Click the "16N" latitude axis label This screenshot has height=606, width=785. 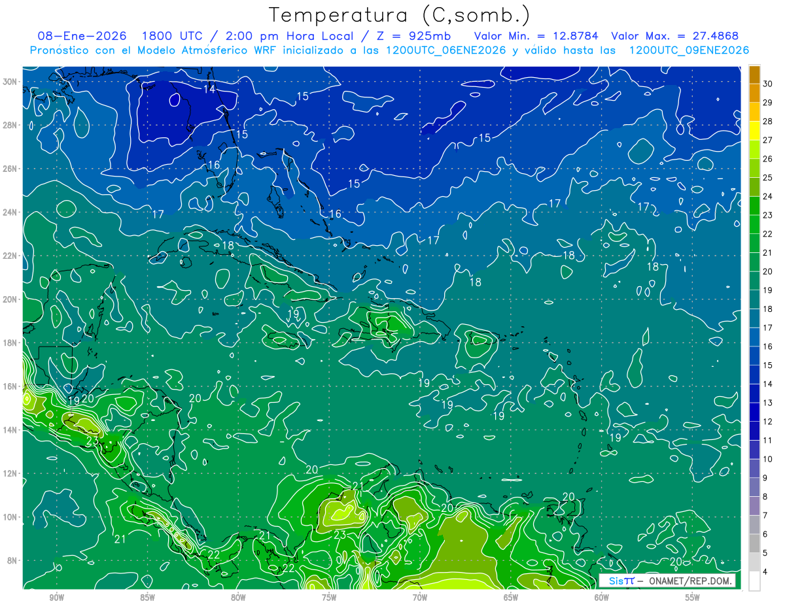point(11,386)
